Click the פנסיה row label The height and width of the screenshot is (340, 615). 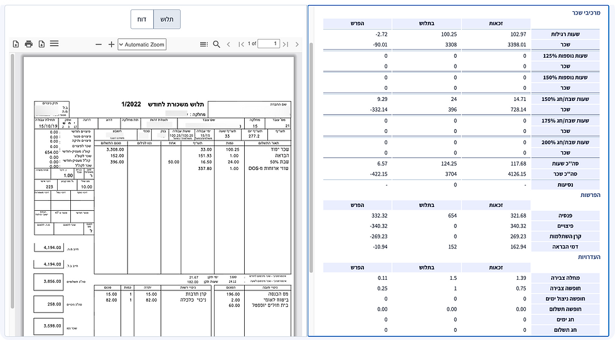coord(565,216)
